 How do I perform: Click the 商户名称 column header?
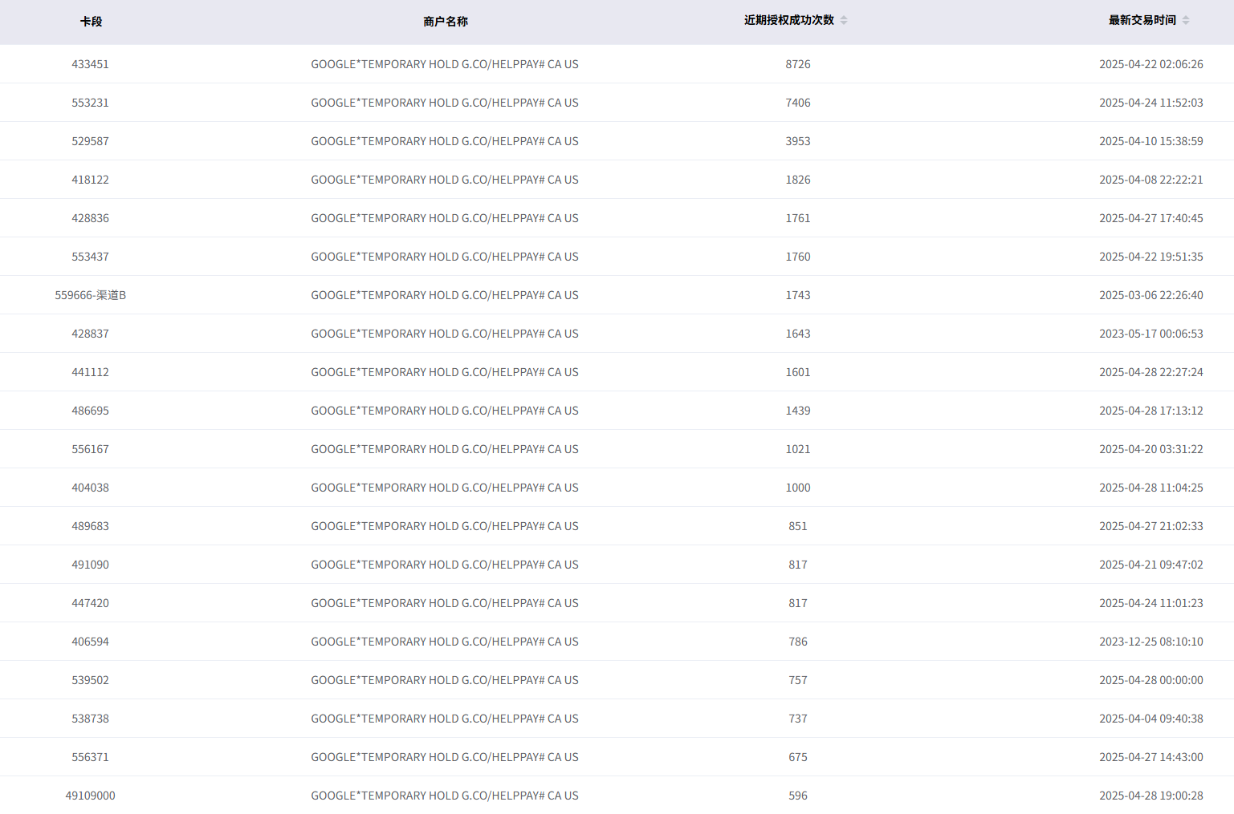445,22
